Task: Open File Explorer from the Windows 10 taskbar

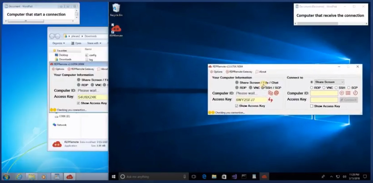Action: [214, 177]
